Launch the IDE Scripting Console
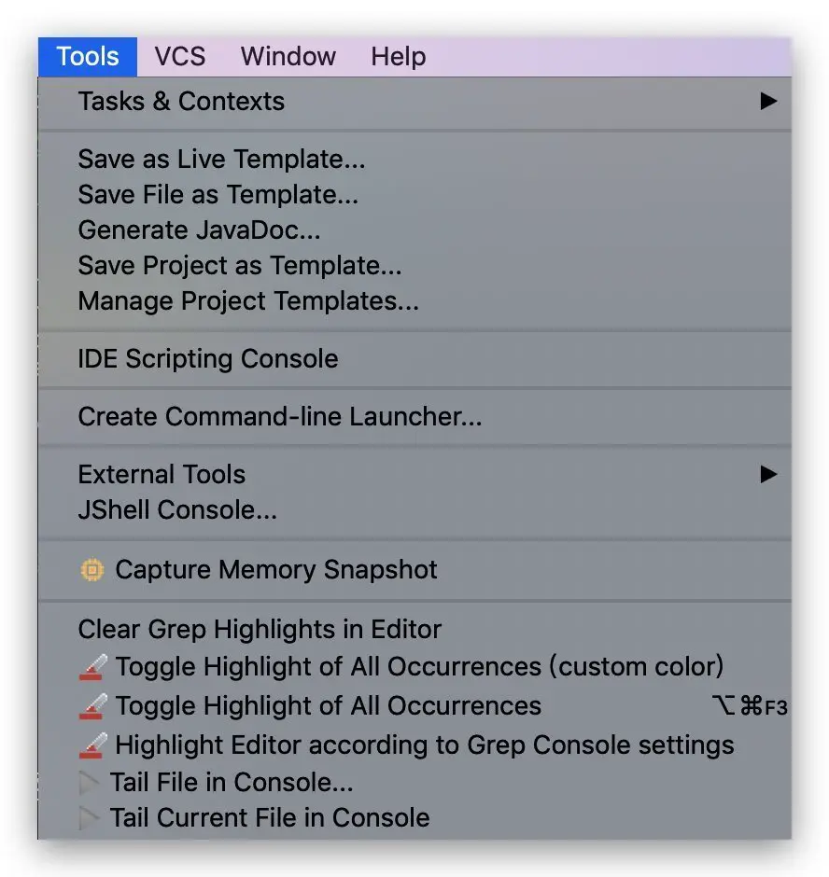The width and height of the screenshot is (829, 877). (x=207, y=359)
